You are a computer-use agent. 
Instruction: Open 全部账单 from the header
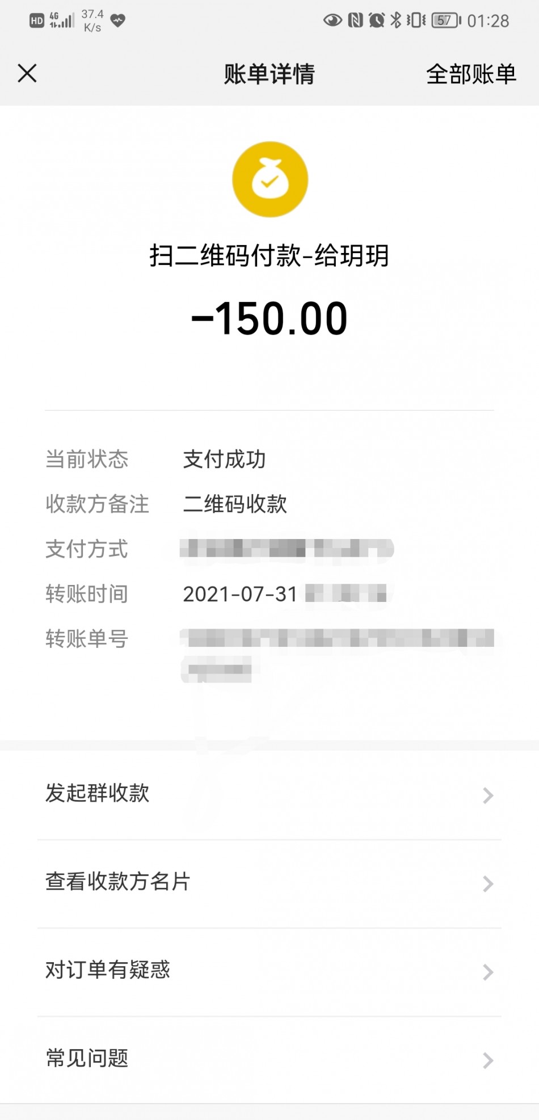[x=471, y=74]
